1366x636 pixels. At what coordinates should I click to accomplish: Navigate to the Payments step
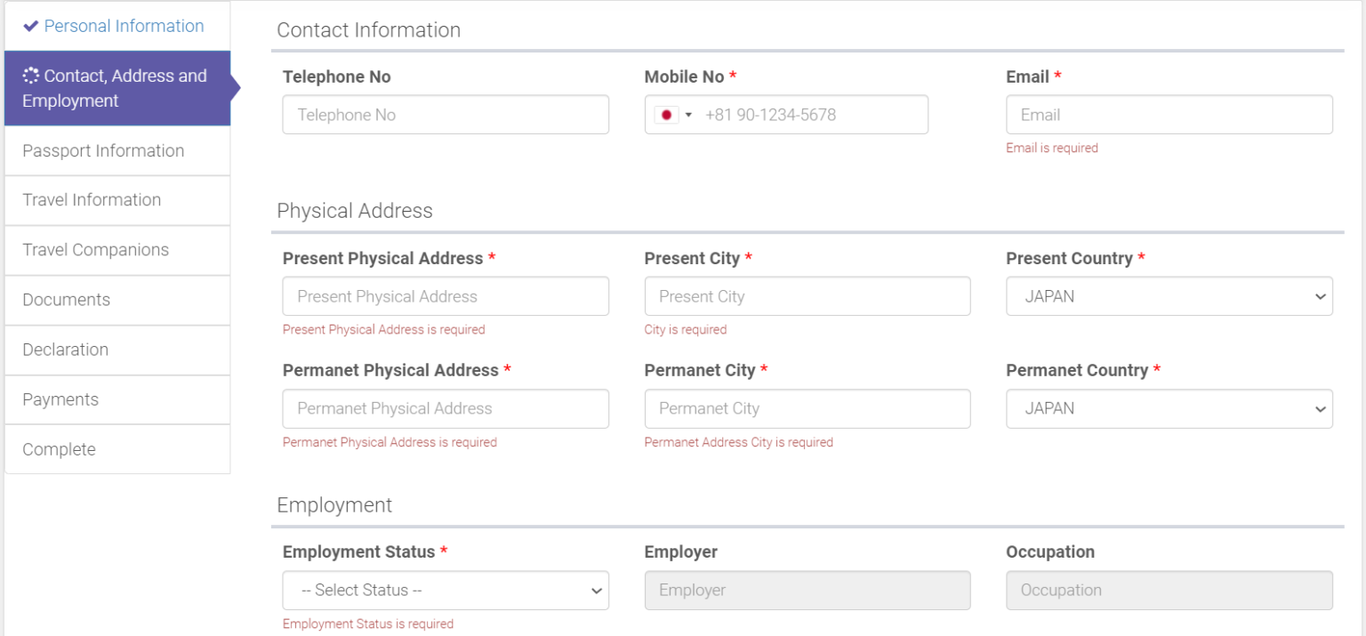pos(60,399)
